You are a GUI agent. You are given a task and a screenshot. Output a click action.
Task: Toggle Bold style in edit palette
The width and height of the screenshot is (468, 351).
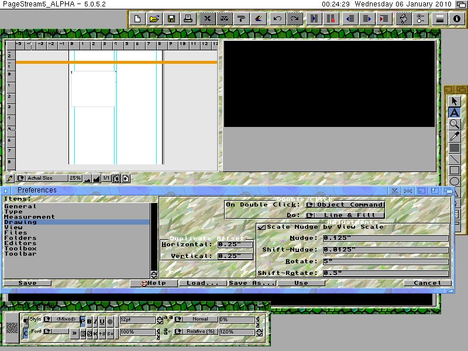click(90, 321)
